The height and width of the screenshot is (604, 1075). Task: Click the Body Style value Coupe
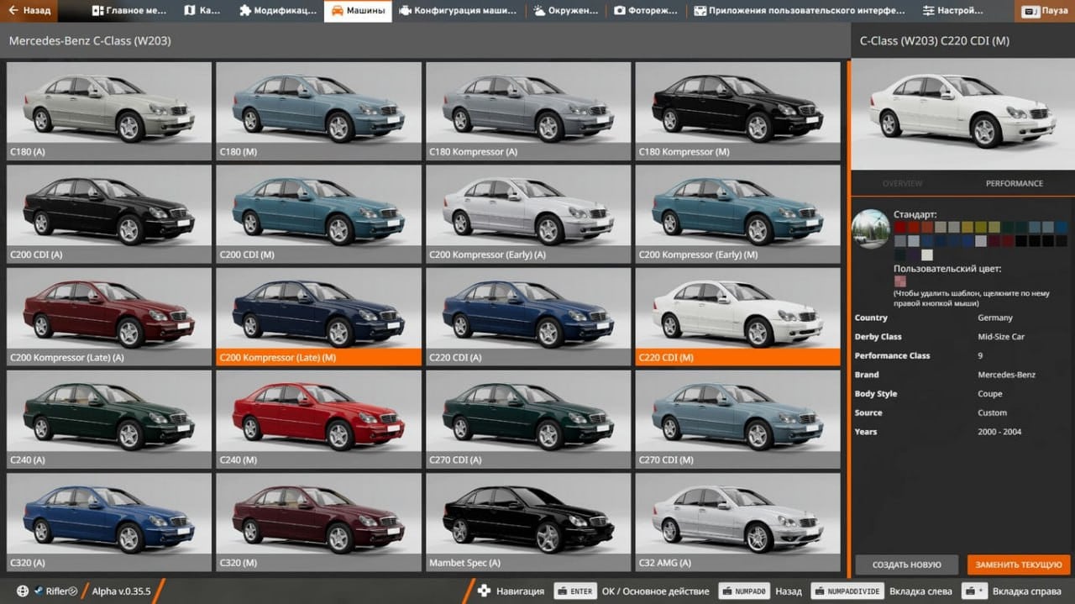pyautogui.click(x=990, y=394)
